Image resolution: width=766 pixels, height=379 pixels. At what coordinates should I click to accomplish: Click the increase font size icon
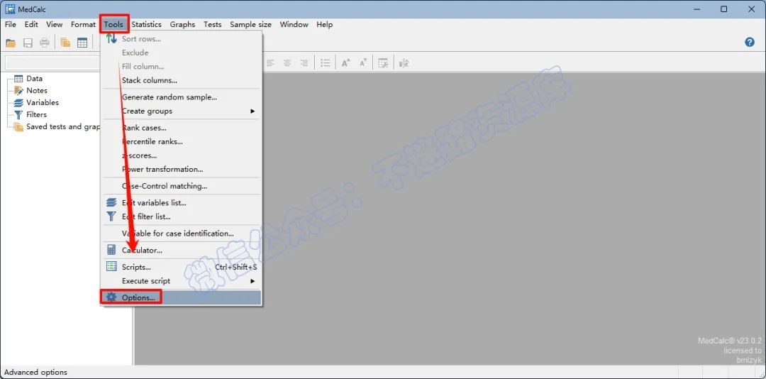click(346, 63)
